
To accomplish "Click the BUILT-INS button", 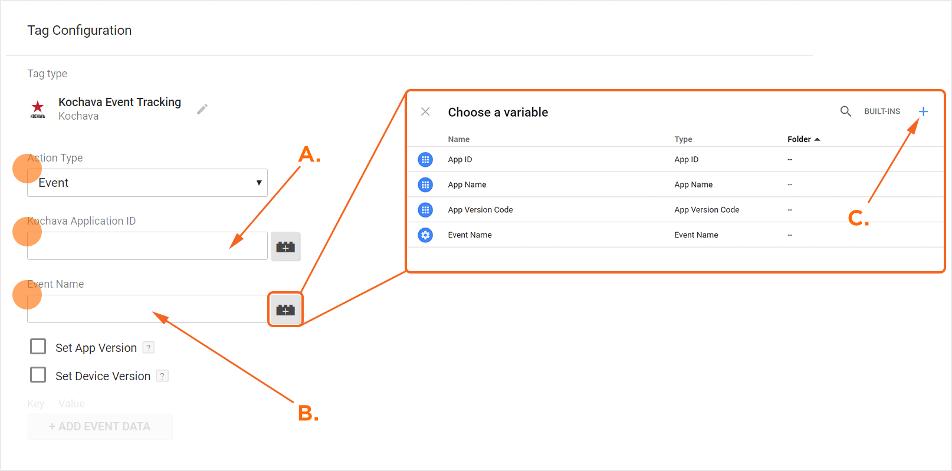I will [882, 111].
